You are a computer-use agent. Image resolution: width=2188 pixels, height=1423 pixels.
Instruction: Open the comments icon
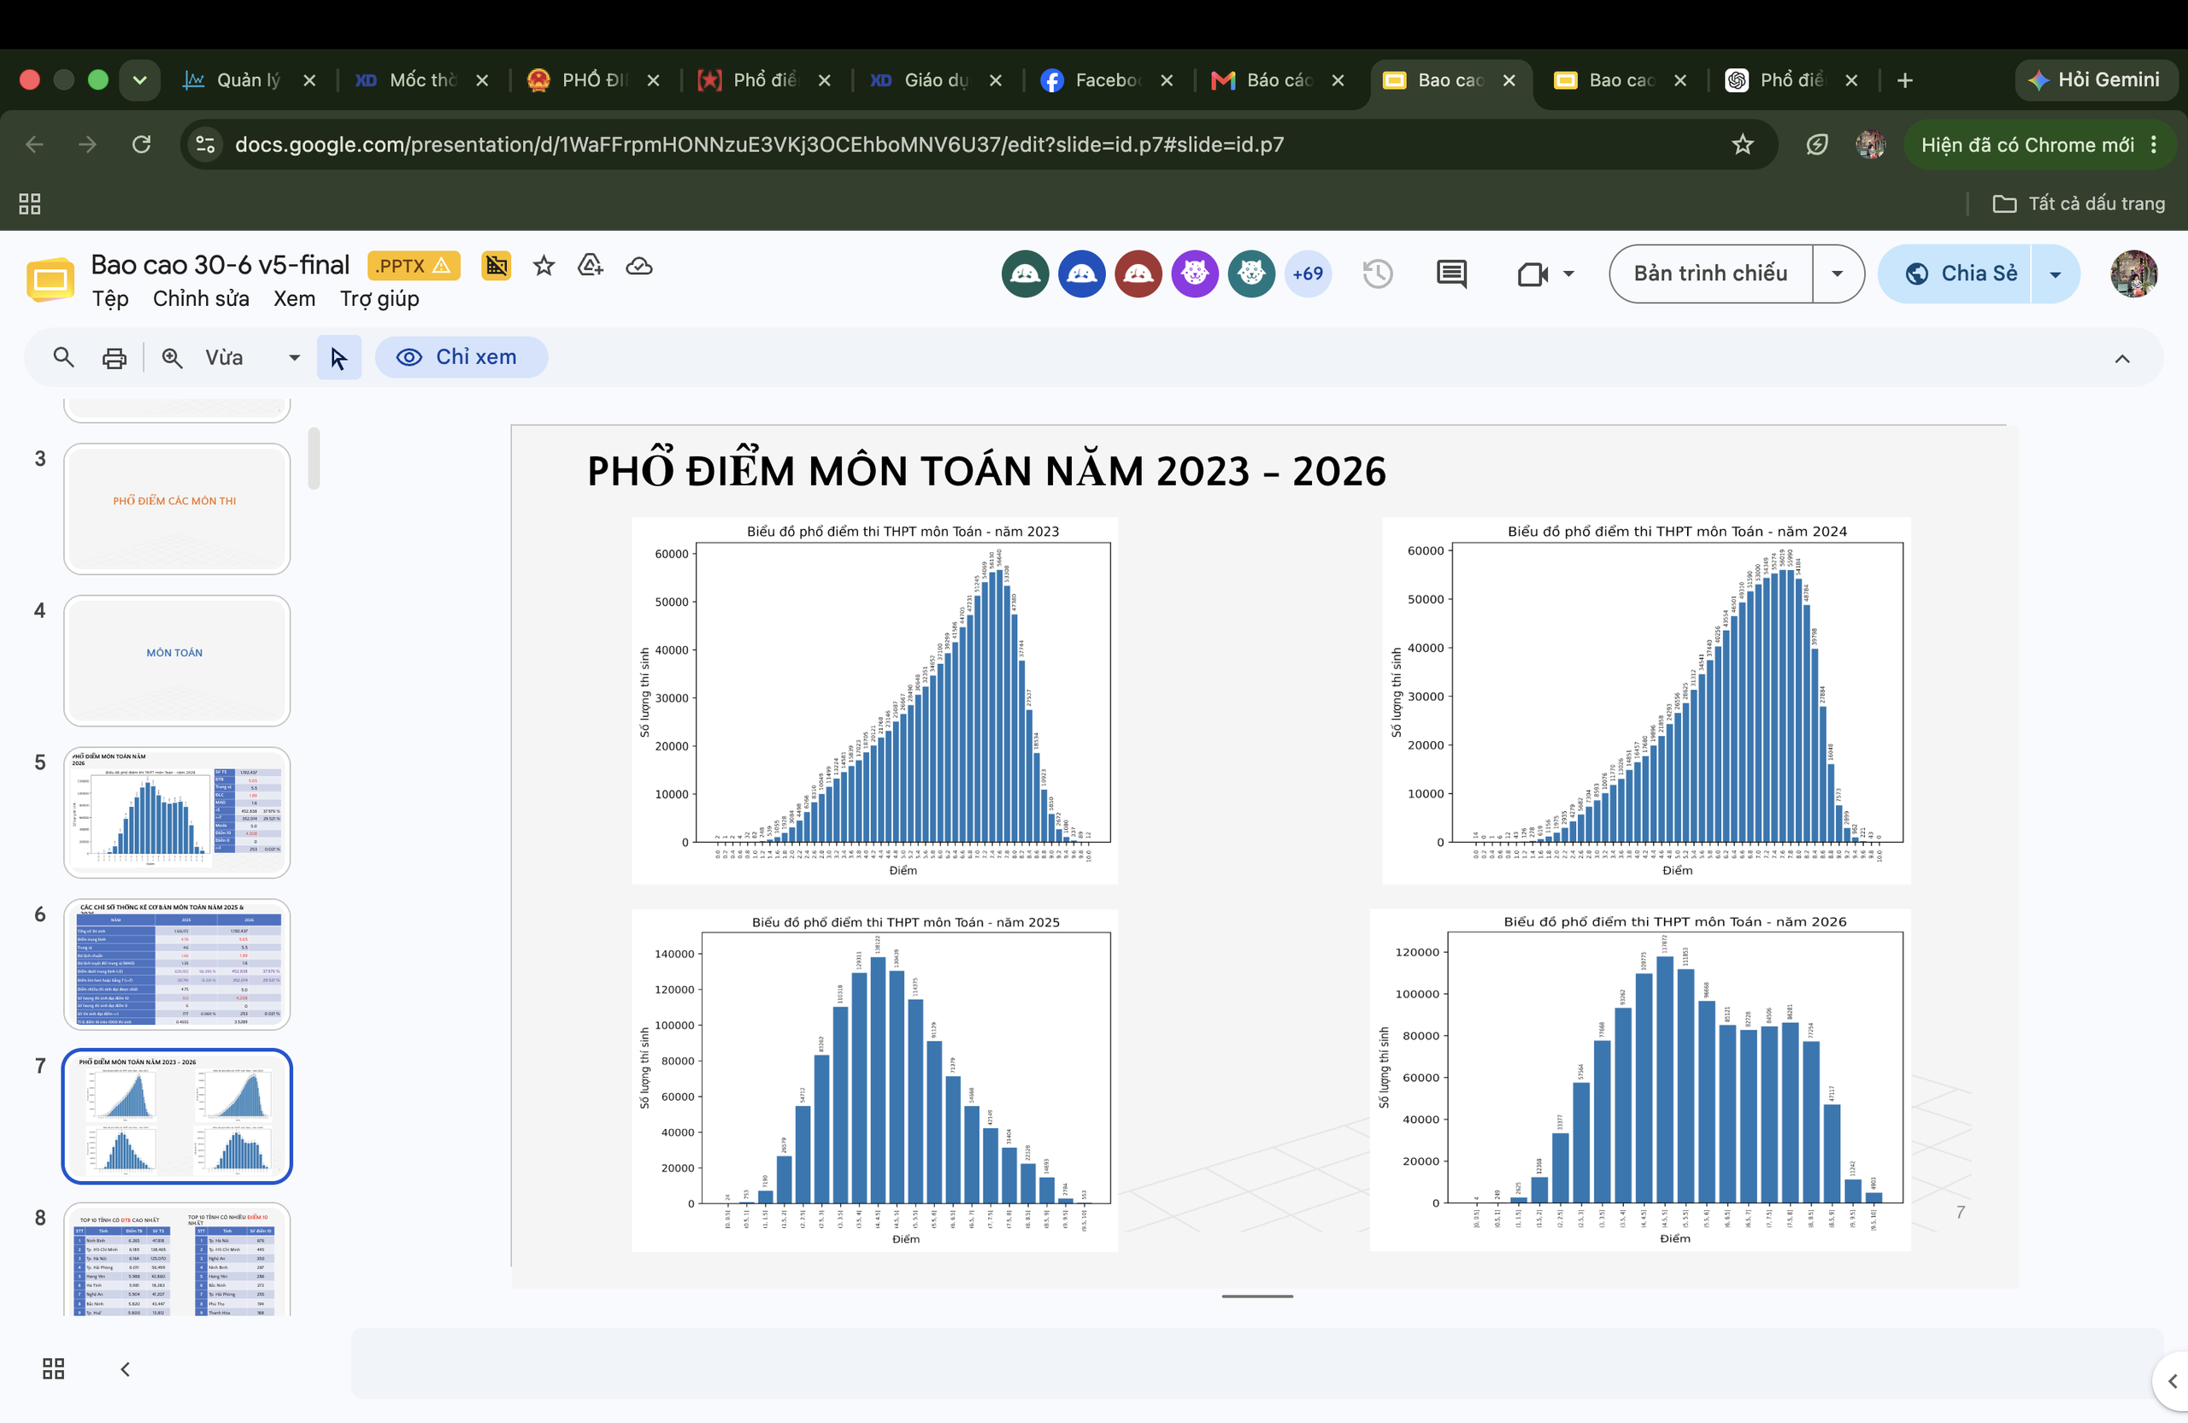click(x=1451, y=273)
